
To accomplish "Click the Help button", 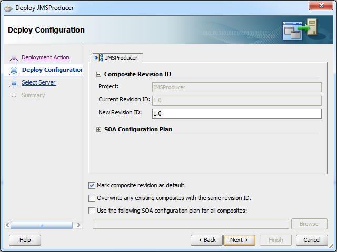I will point(25,240).
